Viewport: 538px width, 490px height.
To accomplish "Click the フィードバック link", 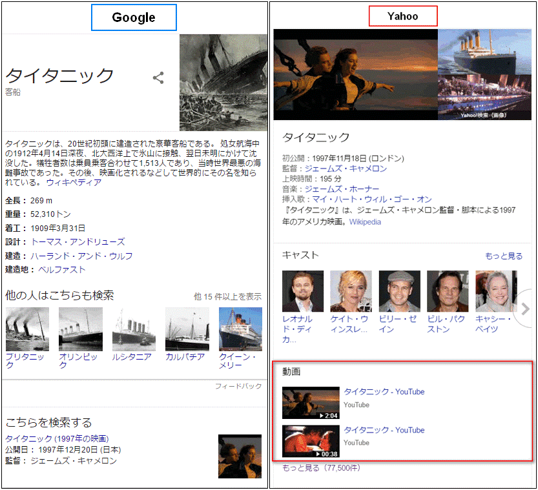I will 238,386.
